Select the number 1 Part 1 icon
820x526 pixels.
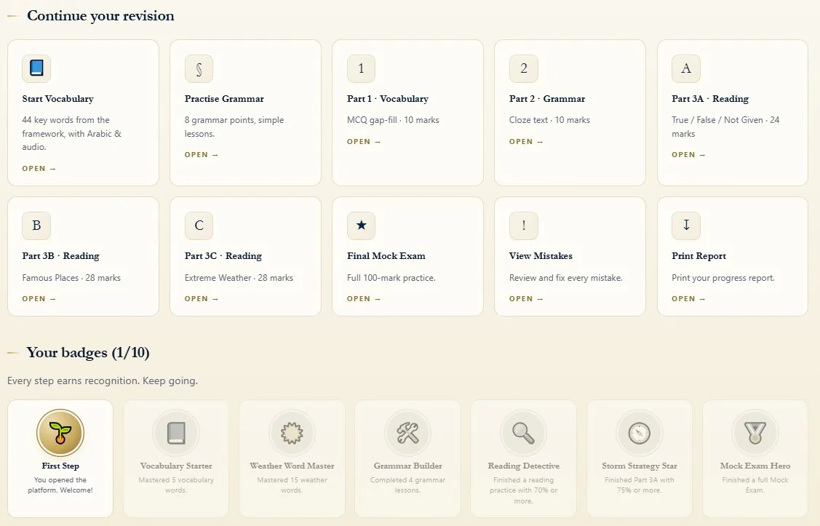[362, 68]
